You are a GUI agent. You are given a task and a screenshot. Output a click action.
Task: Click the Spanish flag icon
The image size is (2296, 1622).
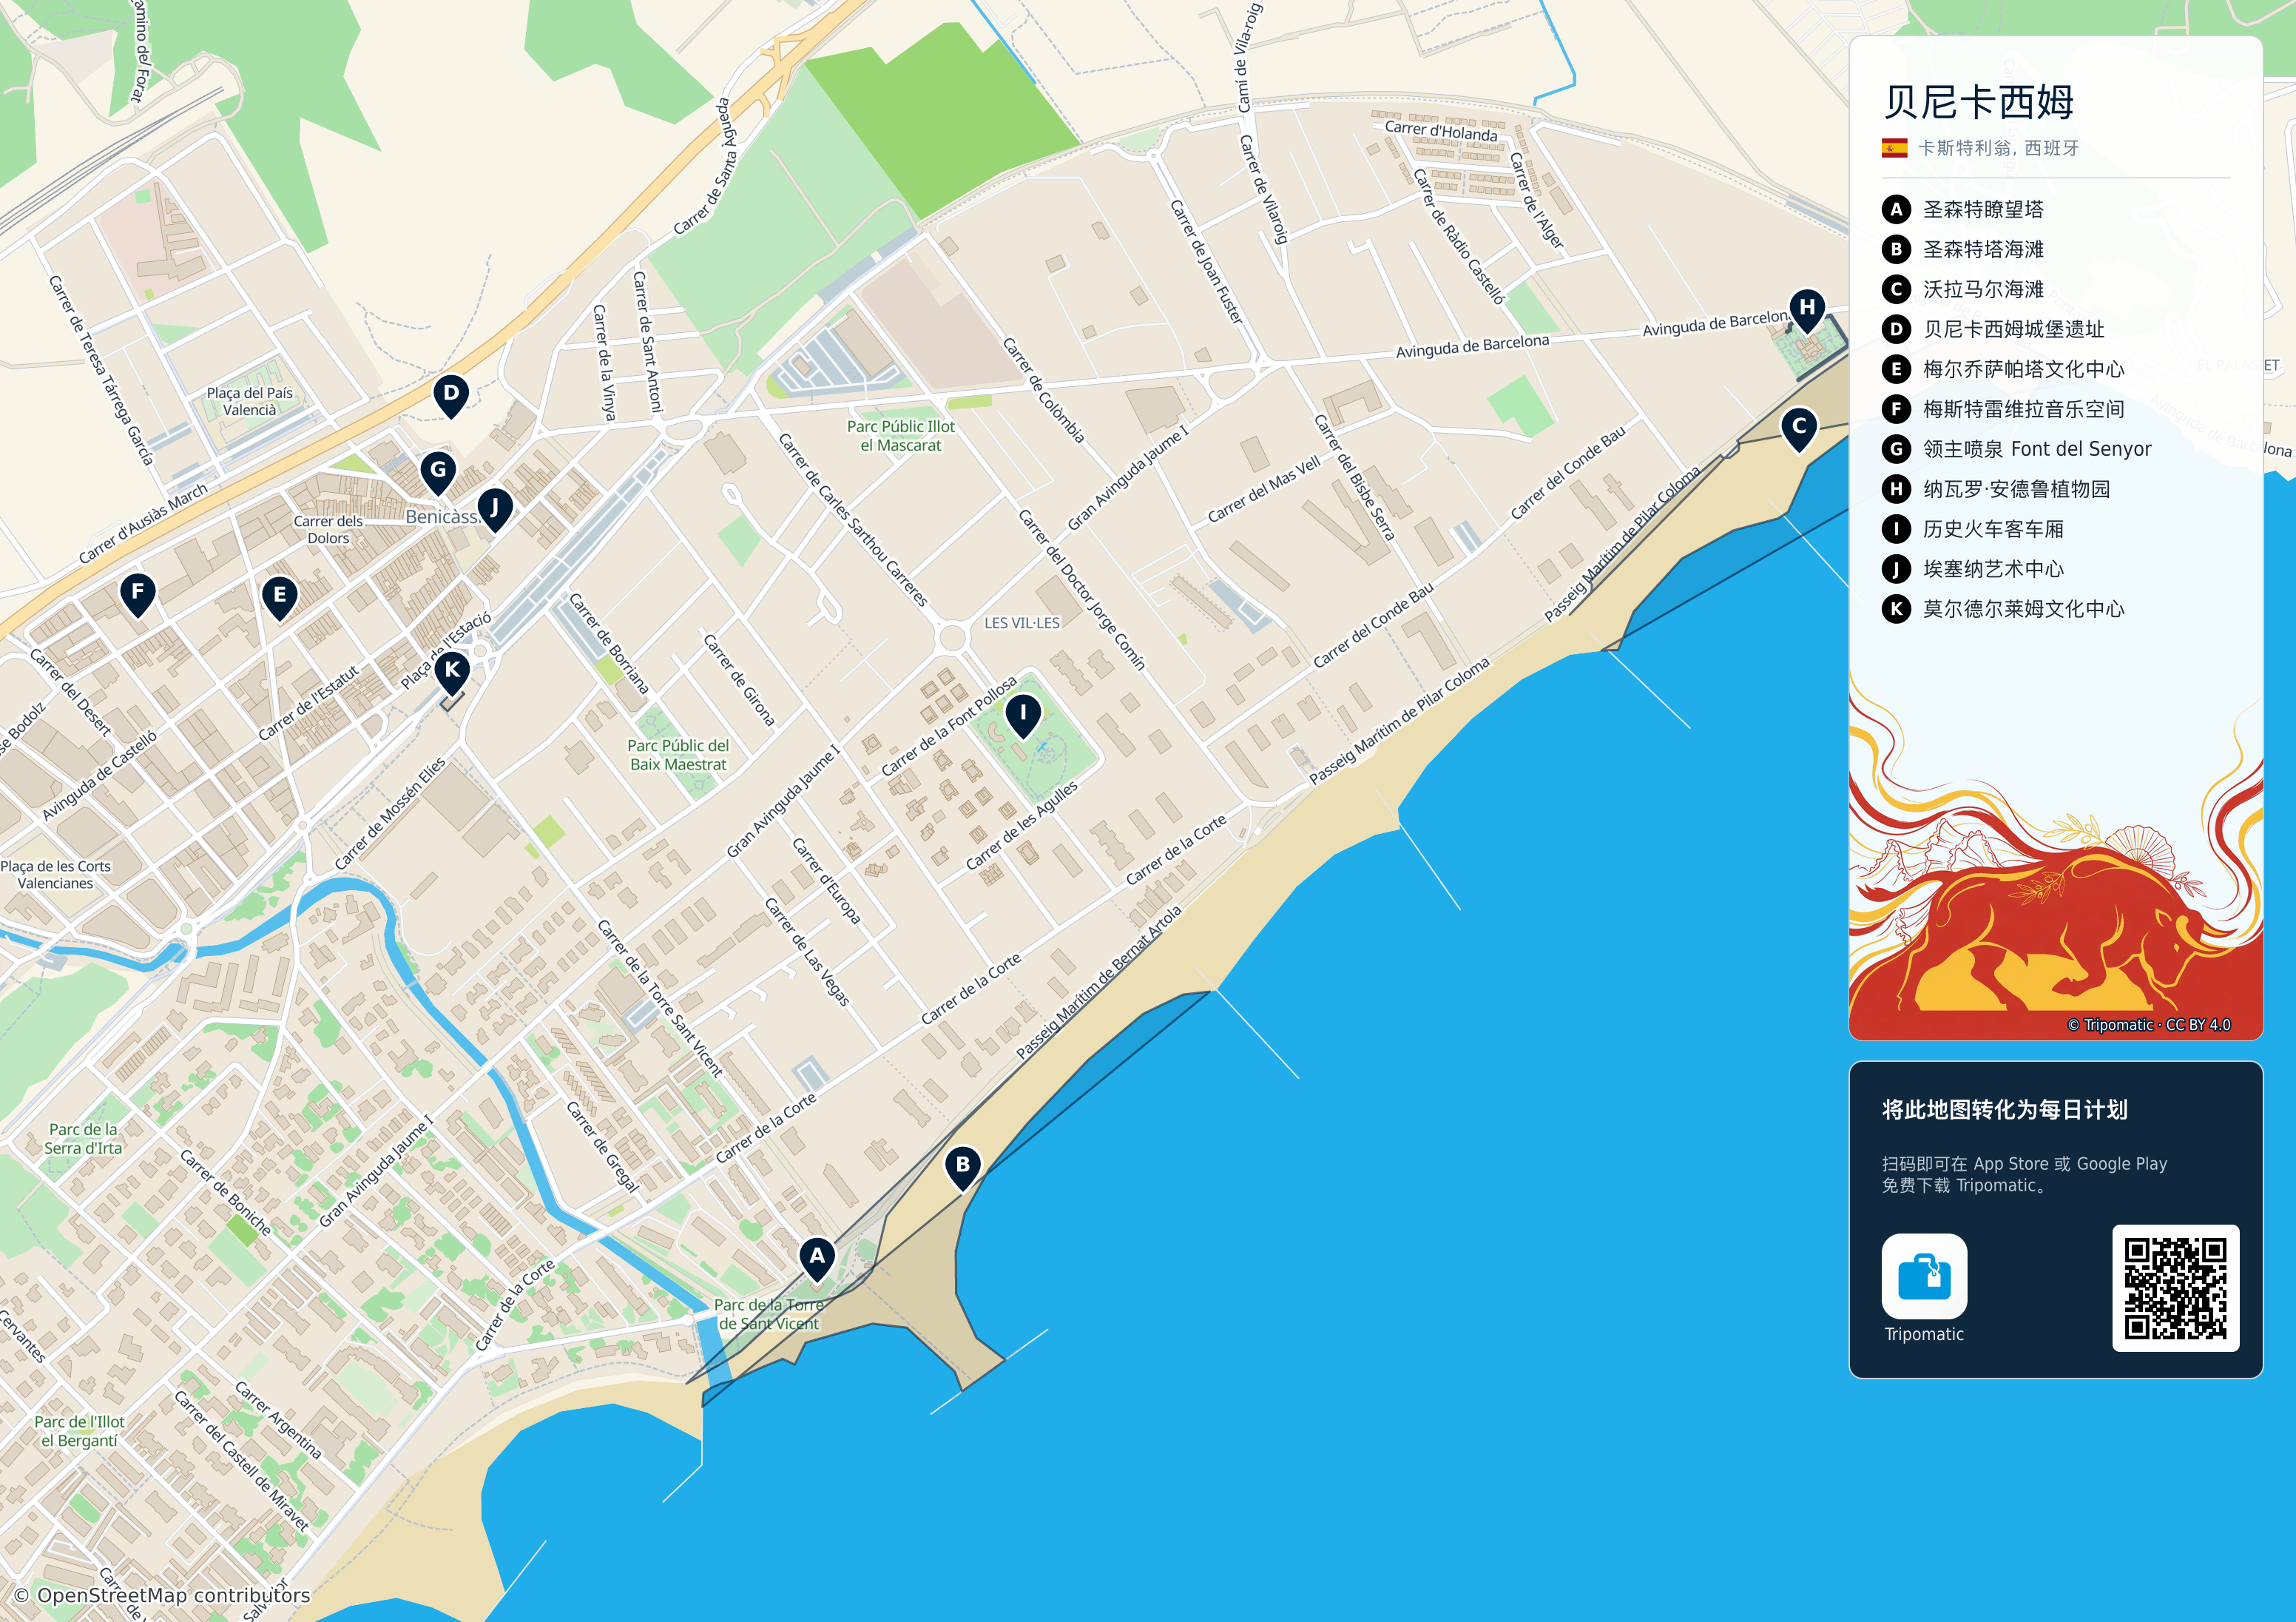click(x=1894, y=148)
